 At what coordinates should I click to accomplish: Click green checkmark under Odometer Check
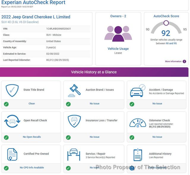[x=132, y=137]
